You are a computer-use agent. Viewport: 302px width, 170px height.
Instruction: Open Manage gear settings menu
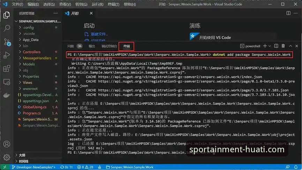[7, 157]
